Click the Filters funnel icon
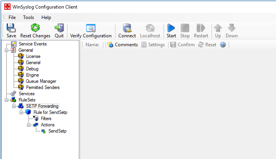 coord(36,118)
